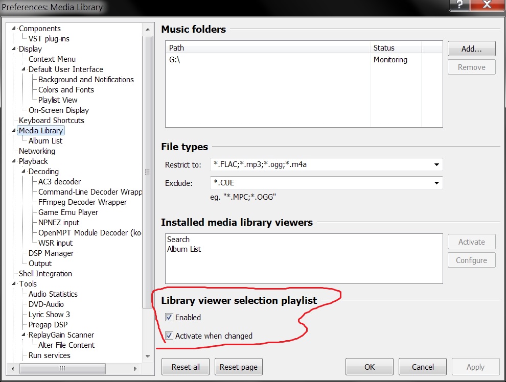Collapse the Playback tree node

coord(14,161)
